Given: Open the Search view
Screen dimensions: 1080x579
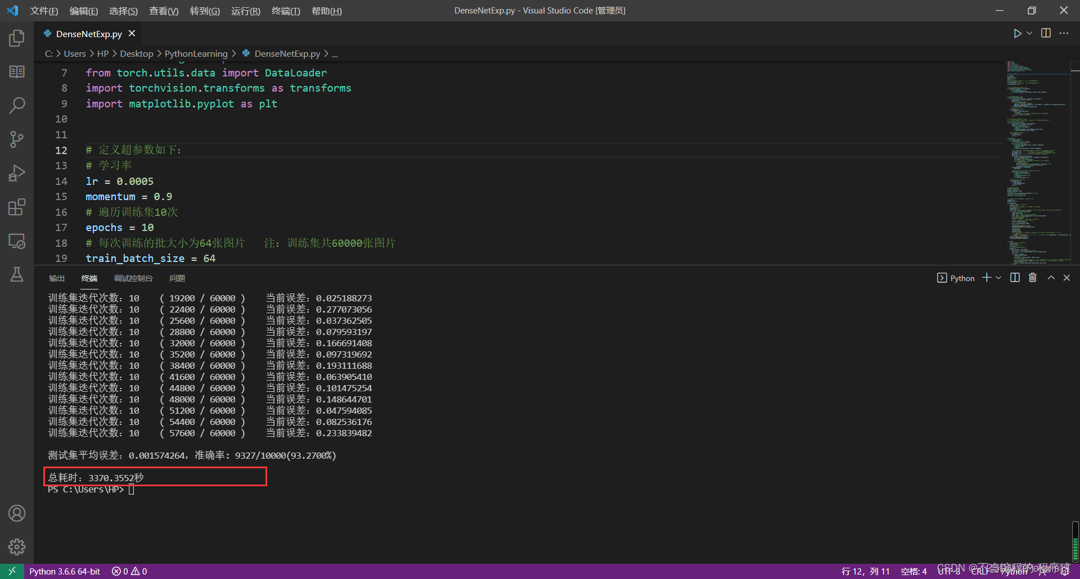Looking at the screenshot, I should (x=17, y=105).
